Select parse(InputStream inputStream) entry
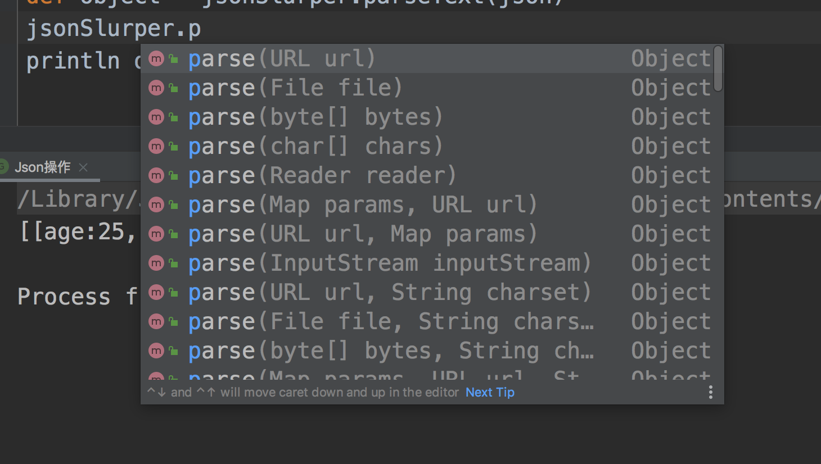This screenshot has height=464, width=821. click(432, 263)
